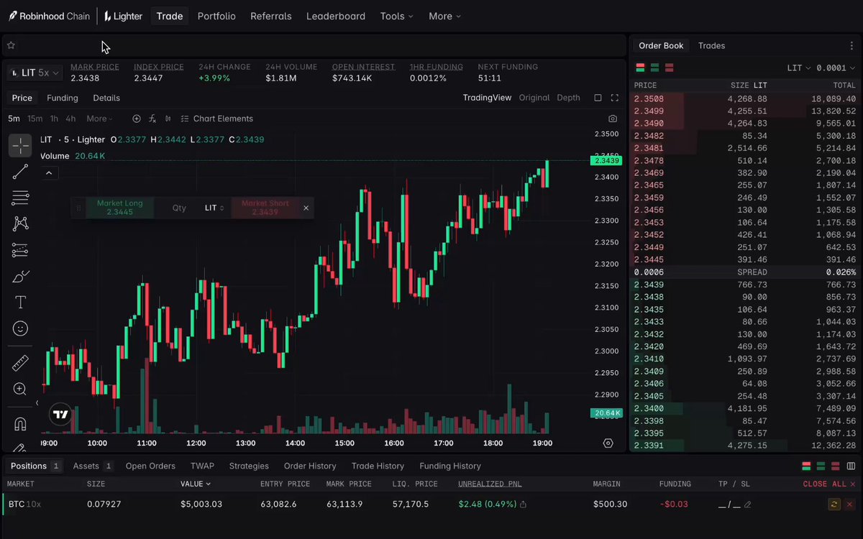Show both bids and asks in order book
The height and width of the screenshot is (539, 863).
(x=640, y=68)
